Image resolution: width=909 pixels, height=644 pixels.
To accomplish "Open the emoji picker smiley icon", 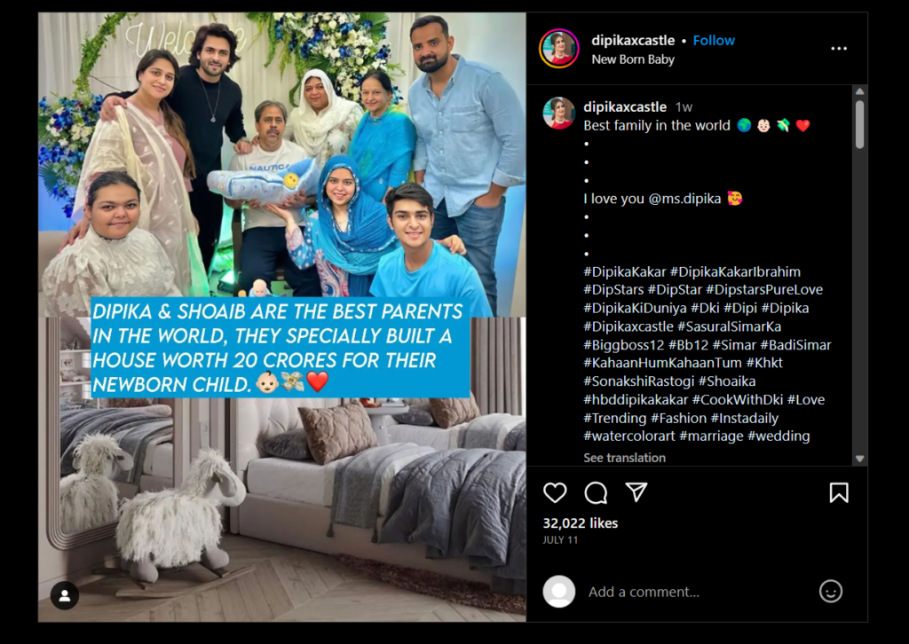I will (830, 592).
